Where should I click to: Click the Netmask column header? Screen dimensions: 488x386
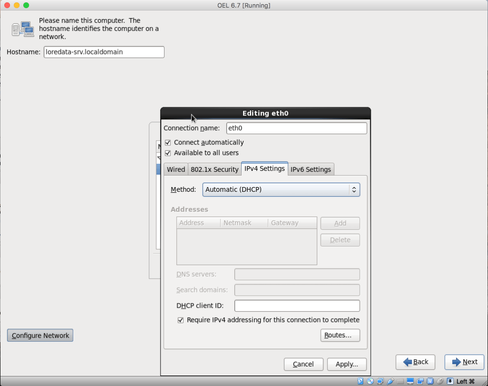coord(244,223)
